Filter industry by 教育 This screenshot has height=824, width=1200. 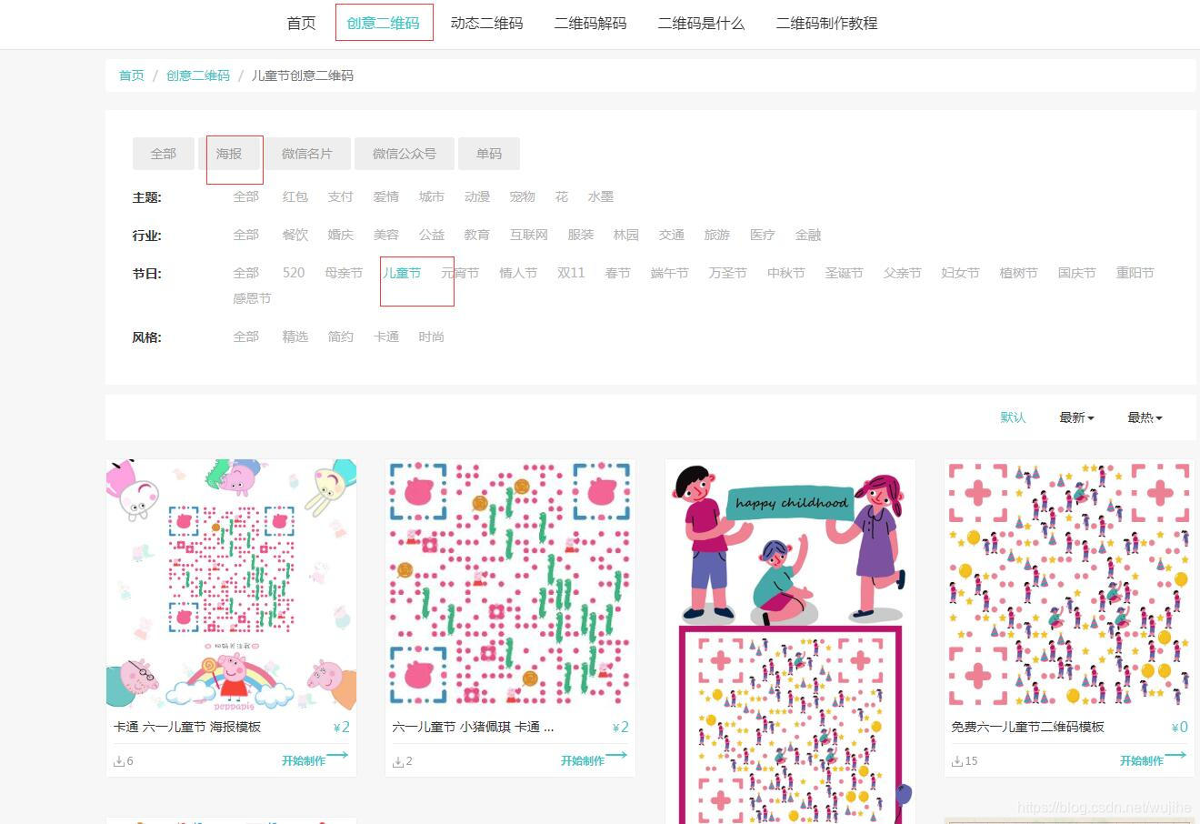(x=477, y=235)
